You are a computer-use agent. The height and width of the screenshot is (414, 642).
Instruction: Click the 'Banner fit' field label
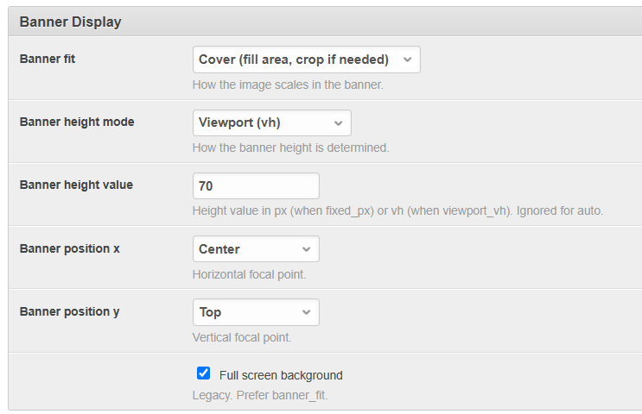pos(48,59)
